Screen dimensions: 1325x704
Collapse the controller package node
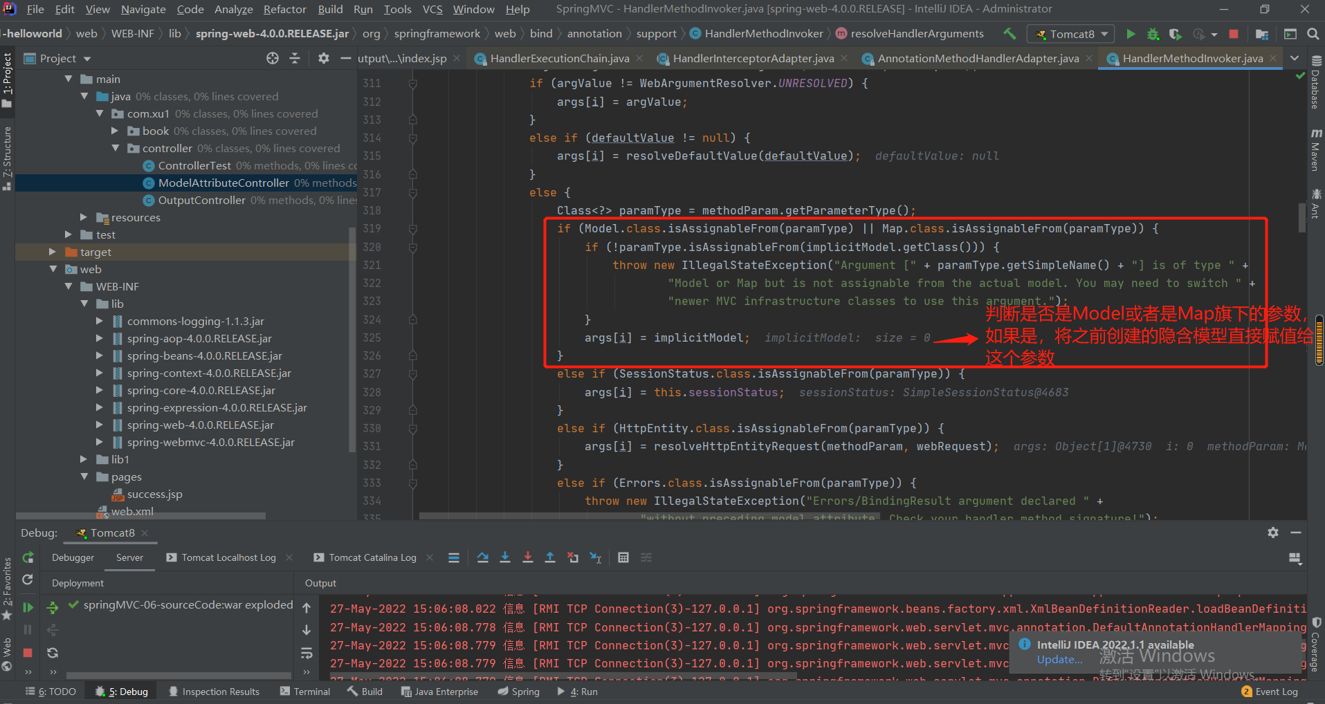coord(116,148)
